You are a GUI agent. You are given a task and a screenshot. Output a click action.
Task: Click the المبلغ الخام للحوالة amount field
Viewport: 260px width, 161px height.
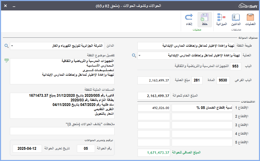[154, 96]
